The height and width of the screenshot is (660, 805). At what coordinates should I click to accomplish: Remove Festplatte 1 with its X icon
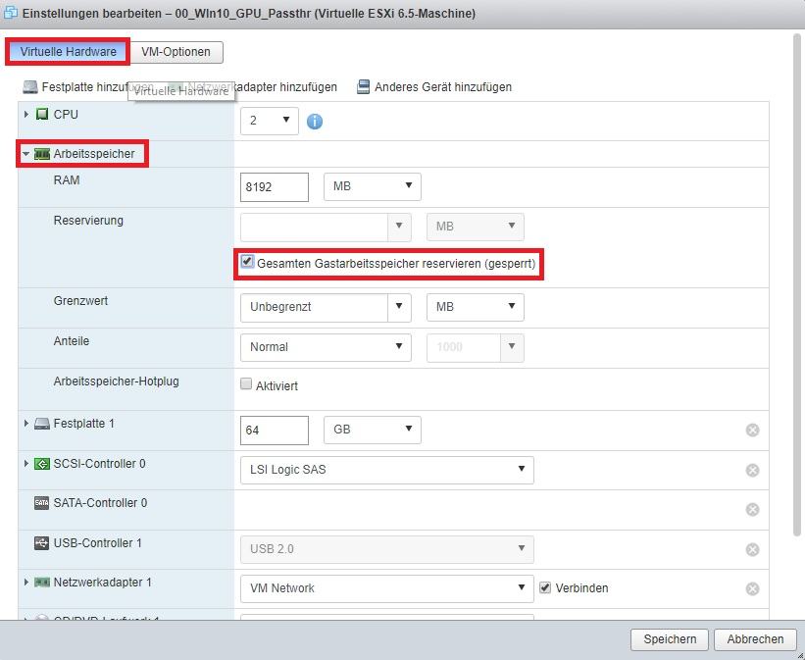(x=753, y=430)
